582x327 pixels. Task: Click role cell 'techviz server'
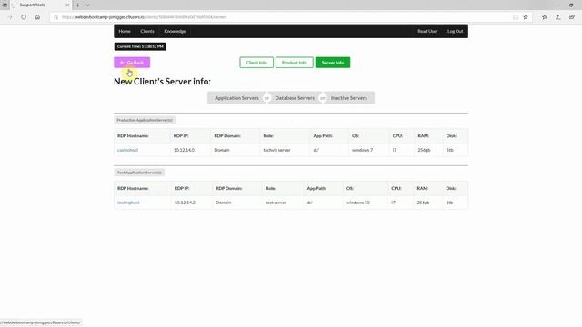point(276,150)
